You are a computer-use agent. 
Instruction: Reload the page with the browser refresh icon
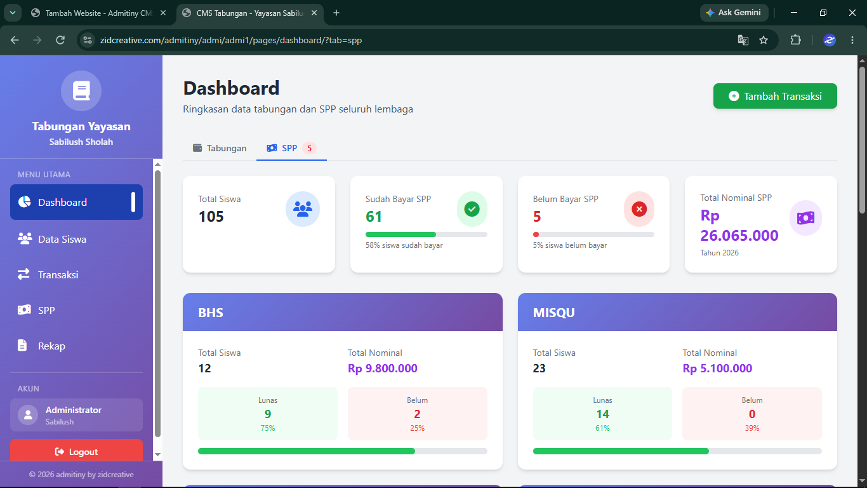point(60,40)
